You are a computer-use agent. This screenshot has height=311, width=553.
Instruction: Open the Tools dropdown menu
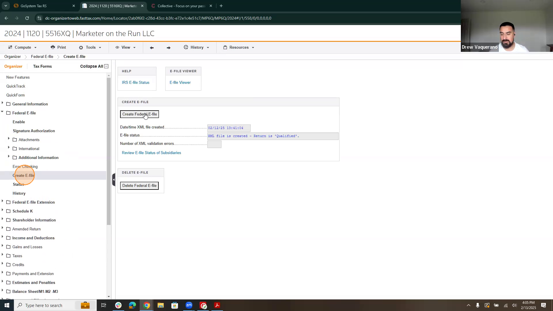click(x=90, y=48)
